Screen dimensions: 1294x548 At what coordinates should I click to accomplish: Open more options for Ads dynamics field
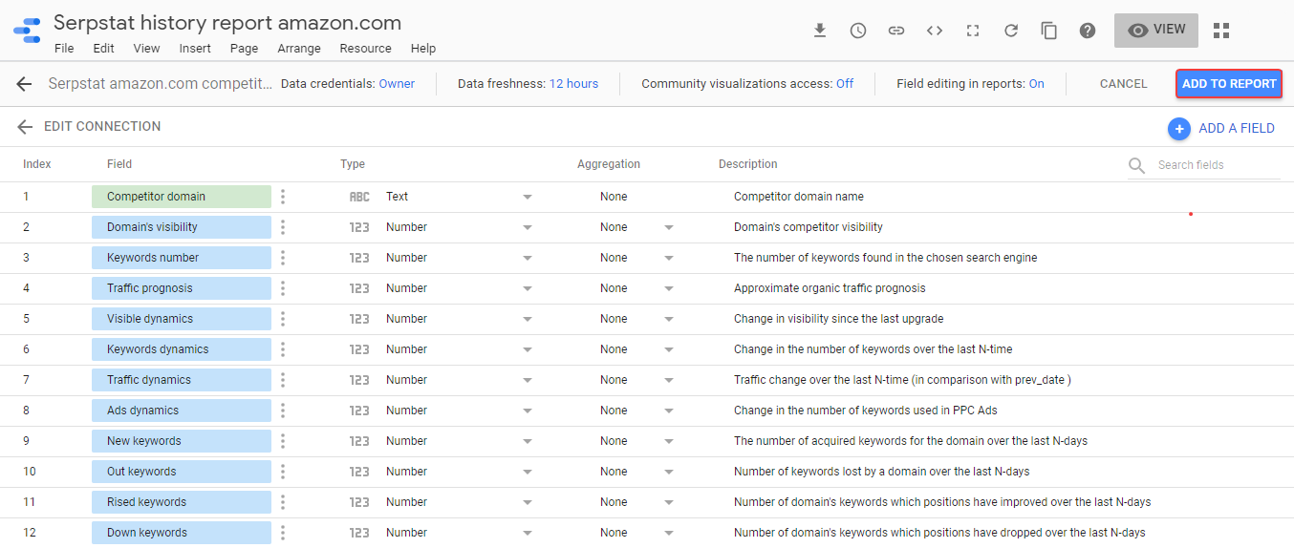pos(283,411)
